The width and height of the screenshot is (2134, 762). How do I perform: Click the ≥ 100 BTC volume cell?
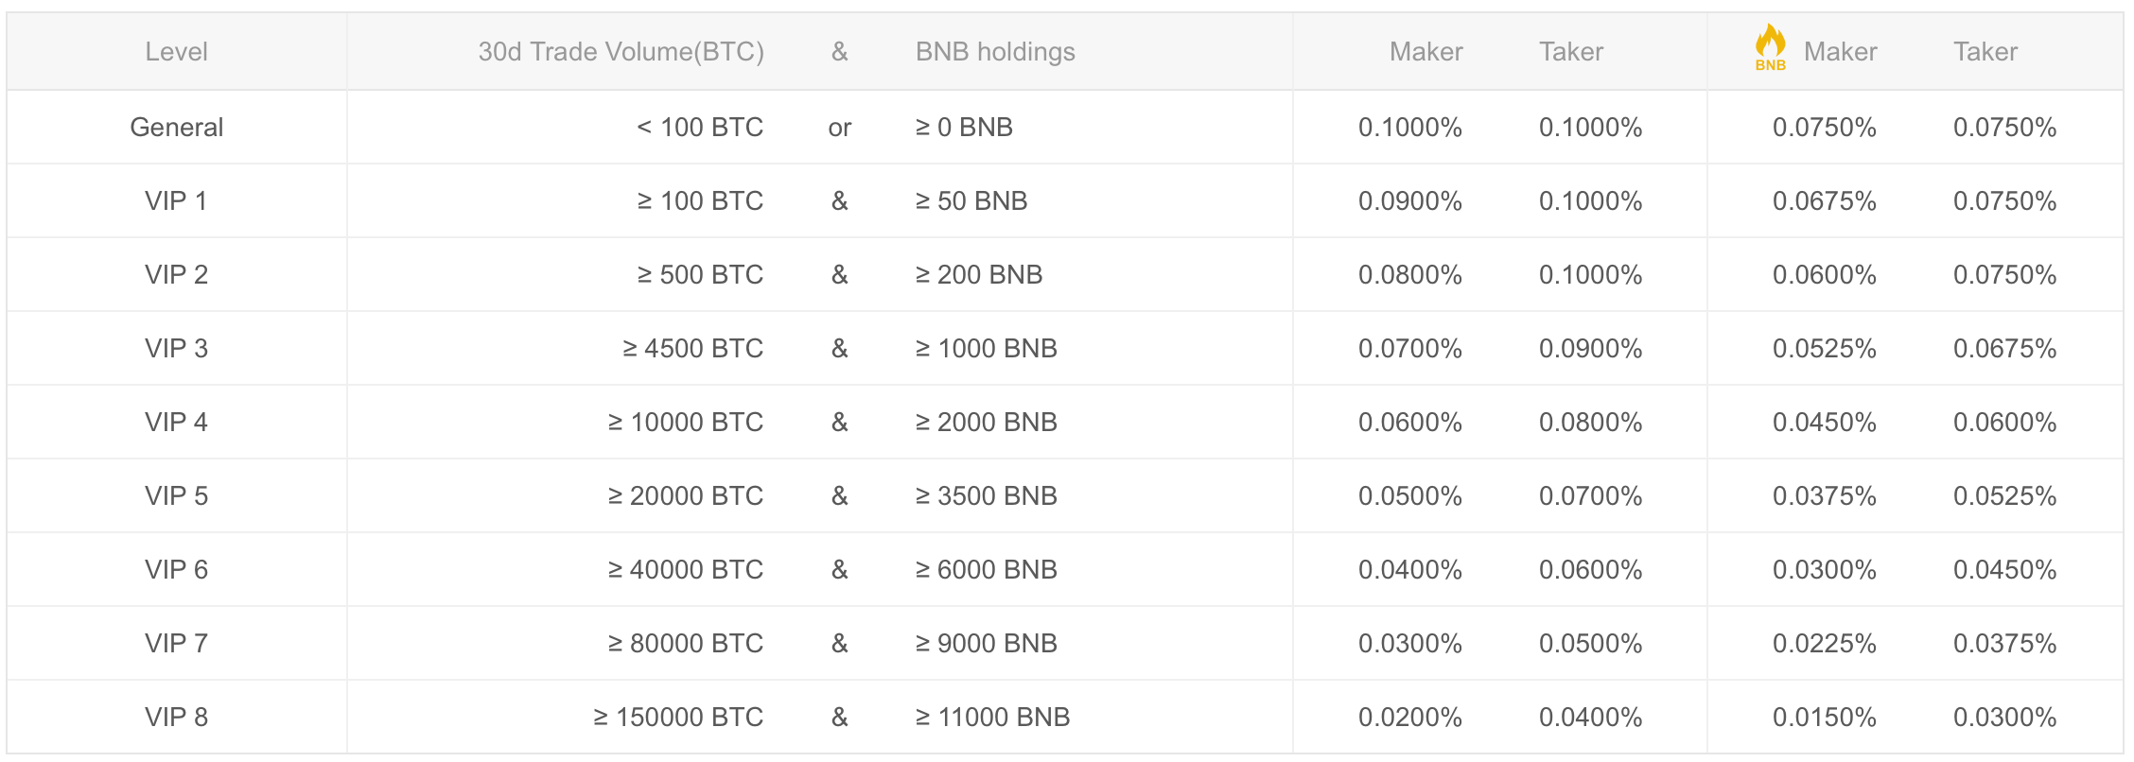(x=700, y=201)
